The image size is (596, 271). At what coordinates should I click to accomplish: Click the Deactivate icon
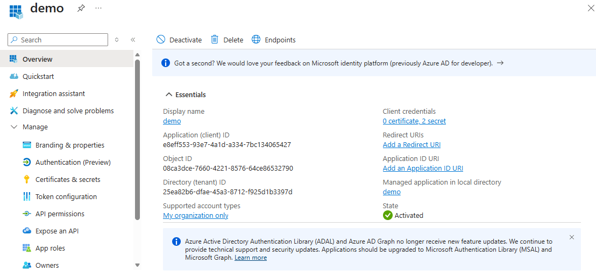[x=161, y=39]
